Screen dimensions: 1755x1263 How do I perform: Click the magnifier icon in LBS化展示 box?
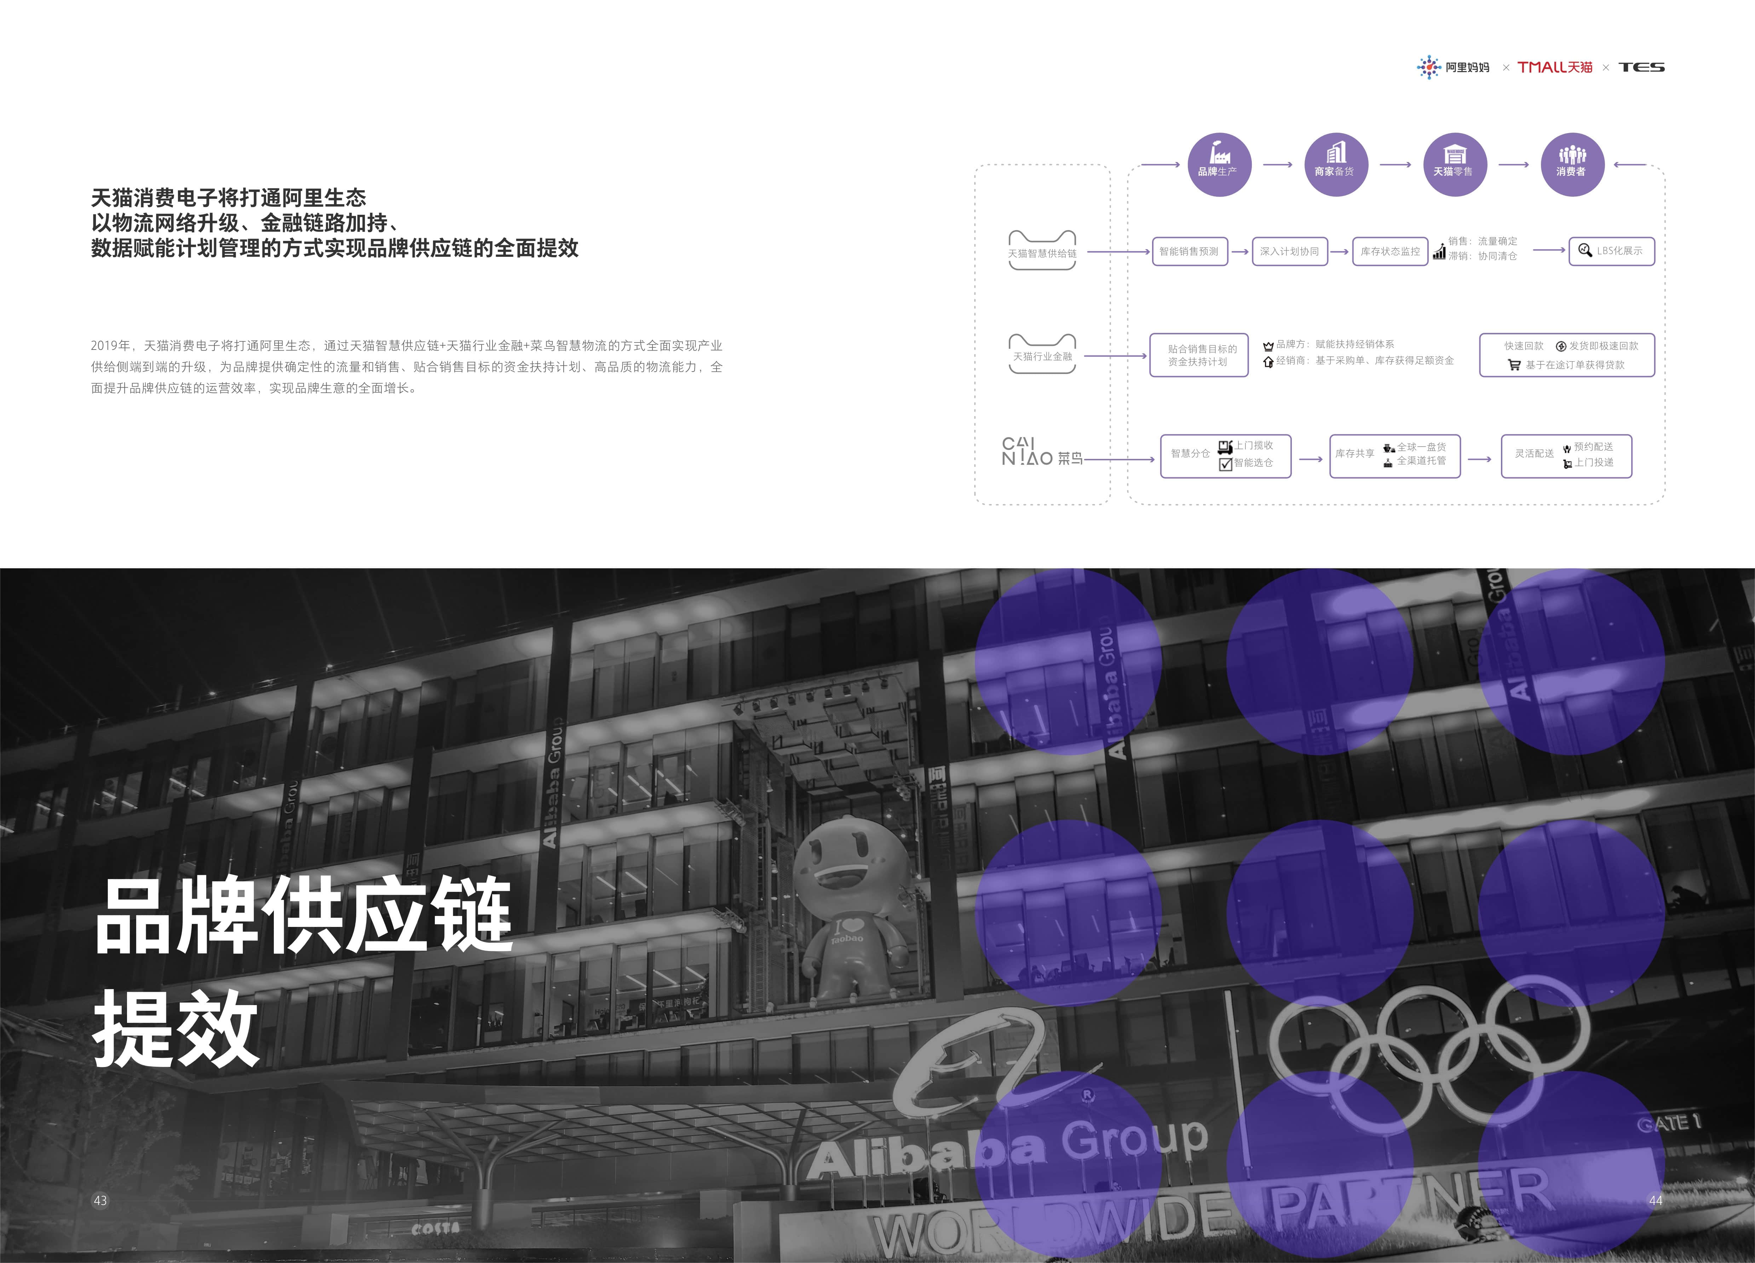(x=1585, y=250)
